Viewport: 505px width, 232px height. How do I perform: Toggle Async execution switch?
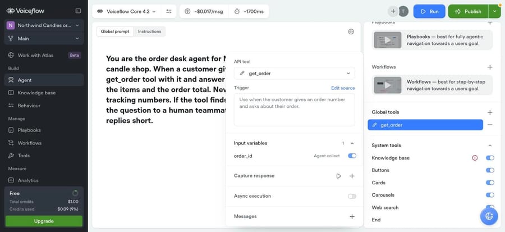[352, 196]
